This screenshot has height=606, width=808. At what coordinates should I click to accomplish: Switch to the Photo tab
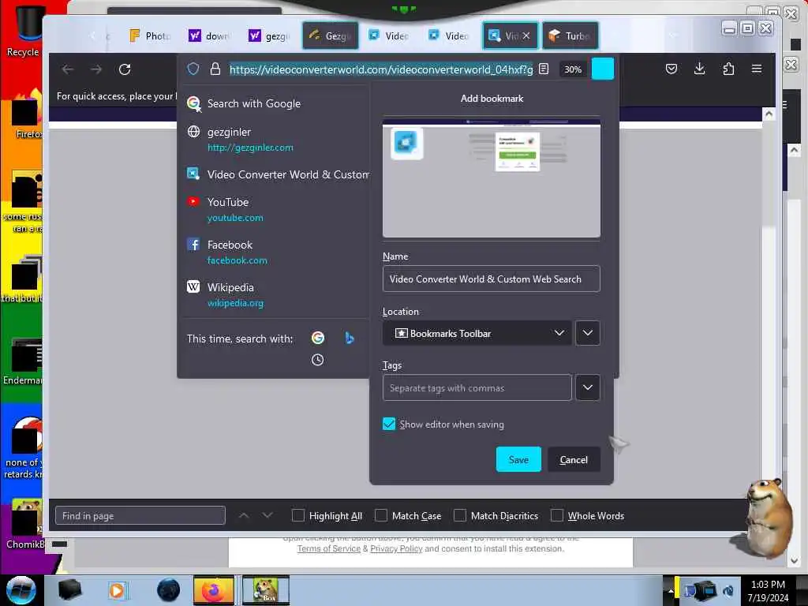149,36
